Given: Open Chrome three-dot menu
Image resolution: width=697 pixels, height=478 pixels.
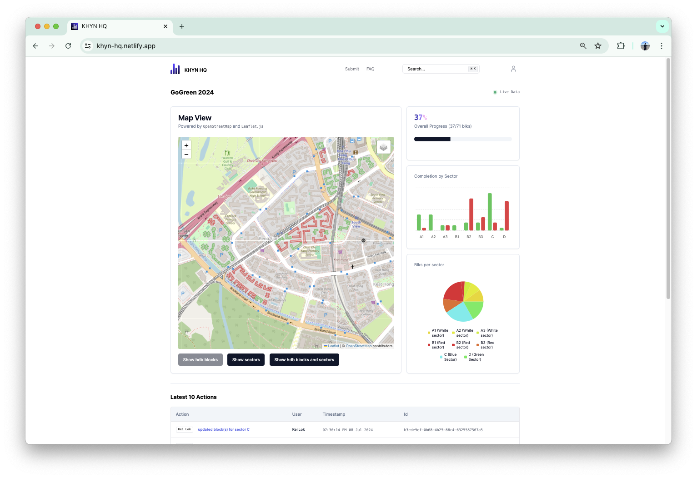Looking at the screenshot, I should [662, 46].
